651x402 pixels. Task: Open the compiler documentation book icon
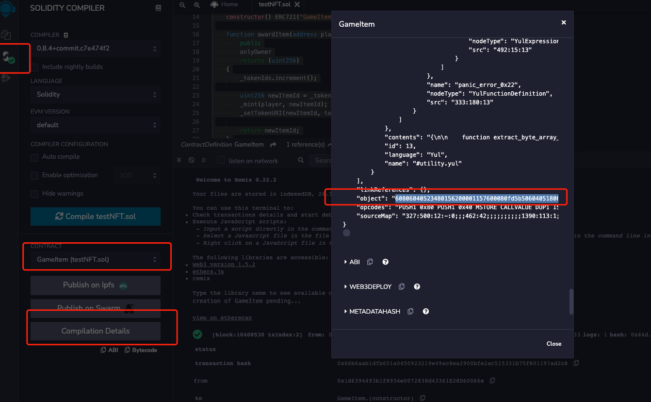coord(158,8)
